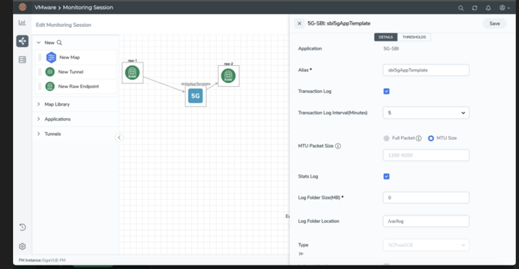Click the Log Folder Location field
The image size is (519, 269).
(426, 221)
